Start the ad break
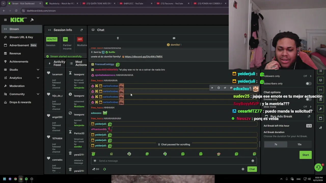 click(306, 155)
